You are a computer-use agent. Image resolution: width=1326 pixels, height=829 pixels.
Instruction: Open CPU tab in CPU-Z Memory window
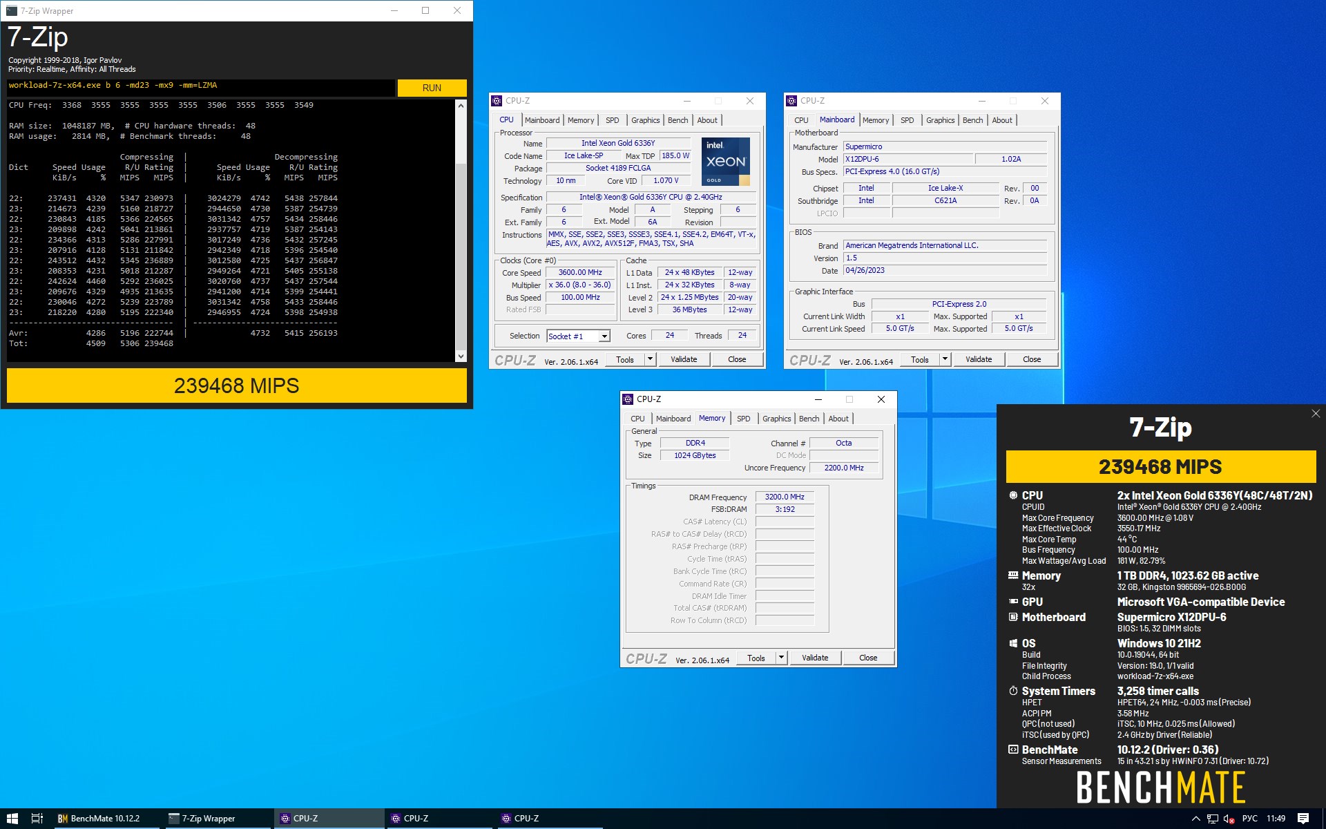tap(637, 419)
